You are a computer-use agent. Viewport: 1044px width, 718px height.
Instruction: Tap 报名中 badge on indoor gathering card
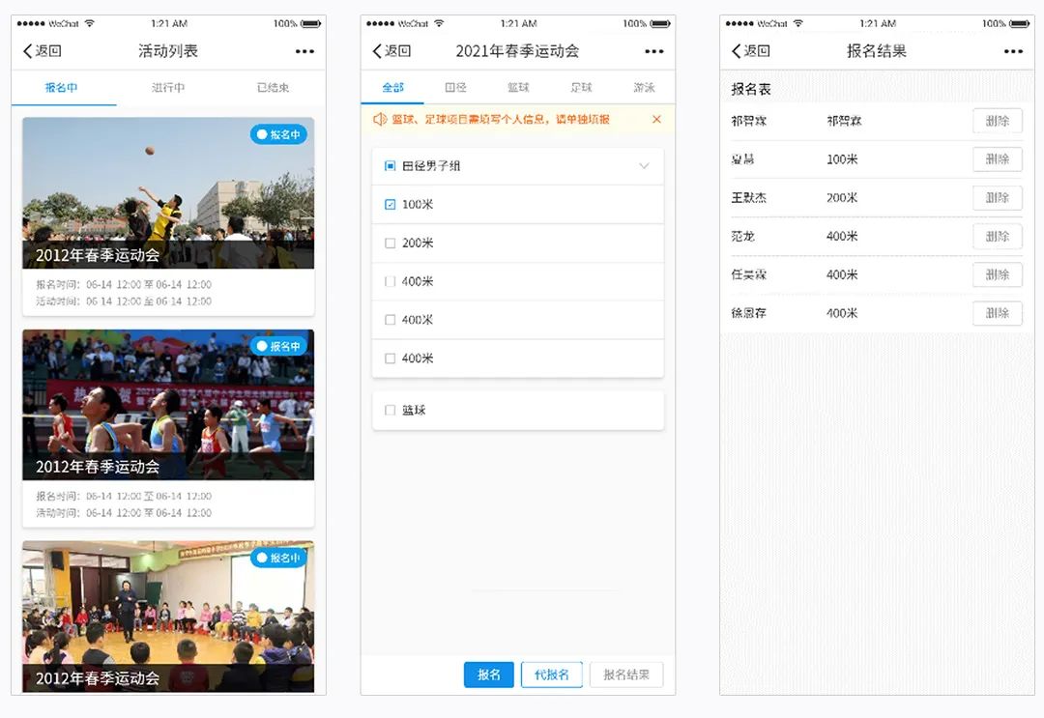[279, 558]
